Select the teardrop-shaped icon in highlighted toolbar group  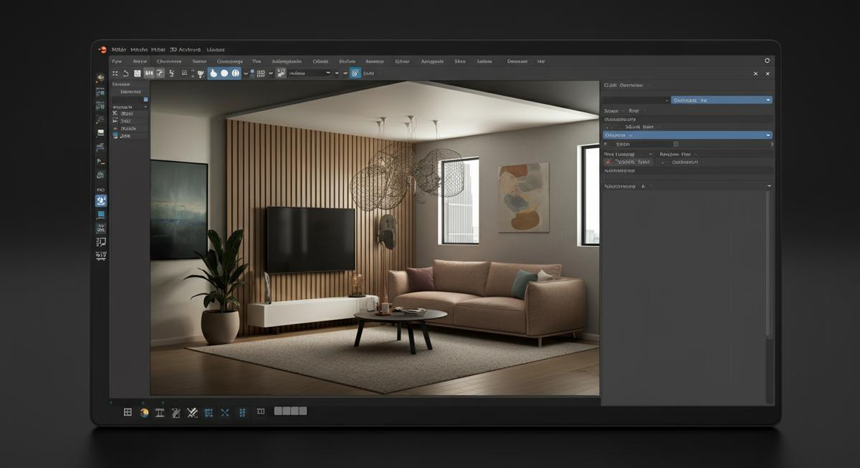pyautogui.click(x=214, y=73)
